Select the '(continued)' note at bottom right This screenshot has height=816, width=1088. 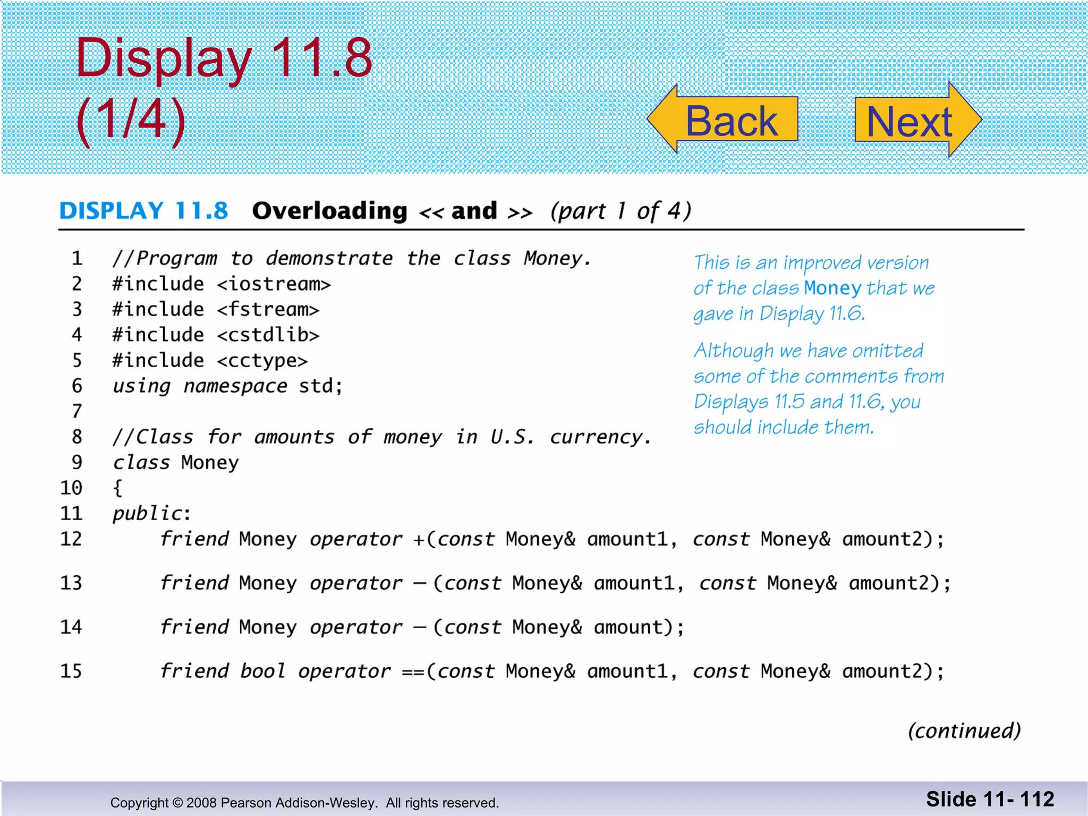pyautogui.click(x=964, y=731)
